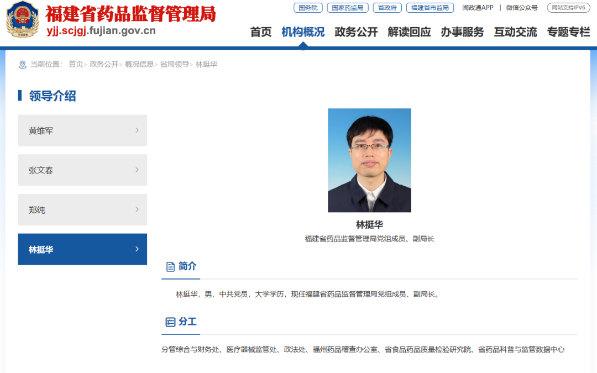Screen dimensions: 597x373
Task: Click the 简介 section heading
Action: [187, 266]
